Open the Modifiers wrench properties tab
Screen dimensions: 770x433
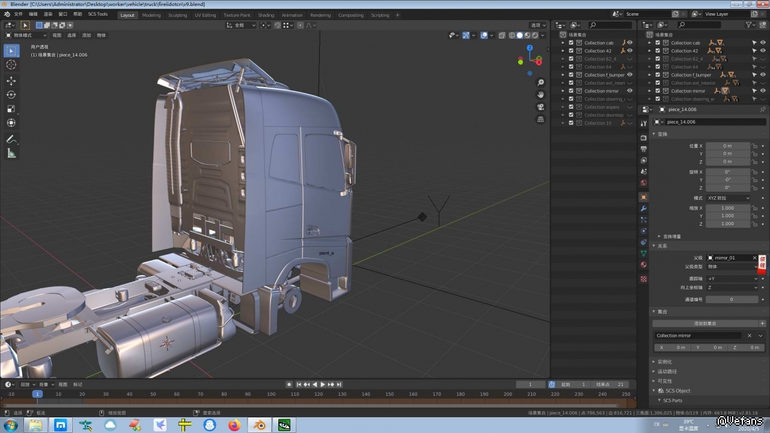click(644, 208)
